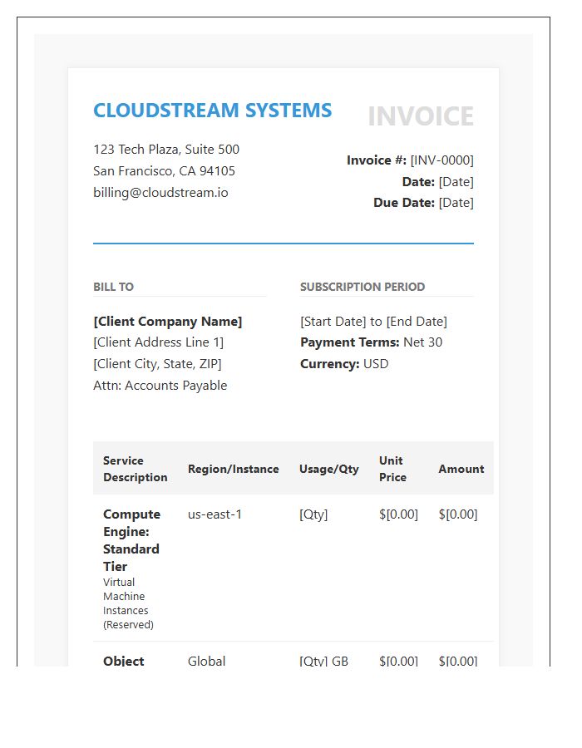582x748 pixels.
Task: Click the us-east-1 region cell
Action: (215, 514)
